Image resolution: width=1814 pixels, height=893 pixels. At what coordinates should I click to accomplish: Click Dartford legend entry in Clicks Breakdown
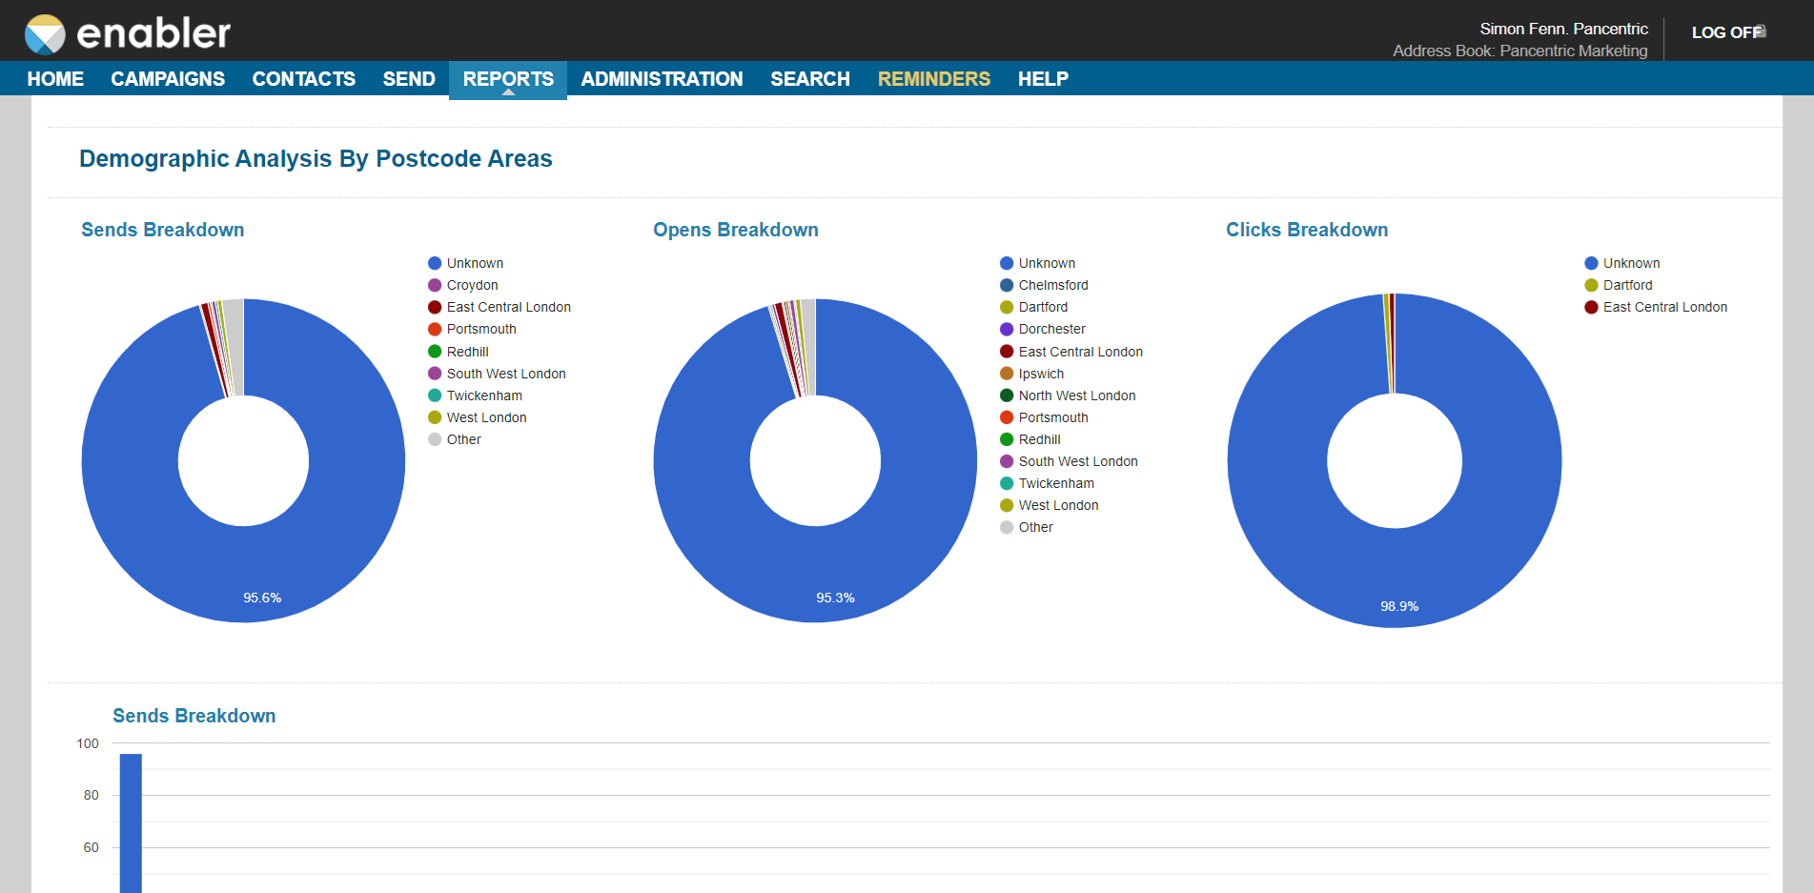[x=1619, y=285]
